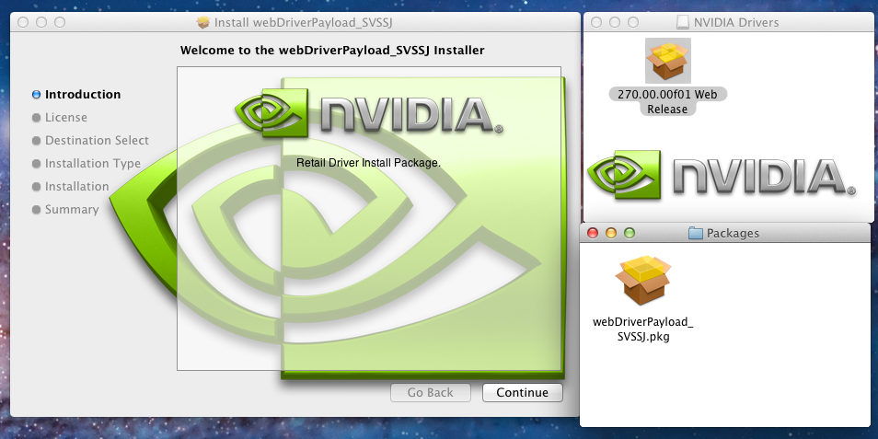Click the '270.00.00f01 Web Release' file label

point(667,101)
